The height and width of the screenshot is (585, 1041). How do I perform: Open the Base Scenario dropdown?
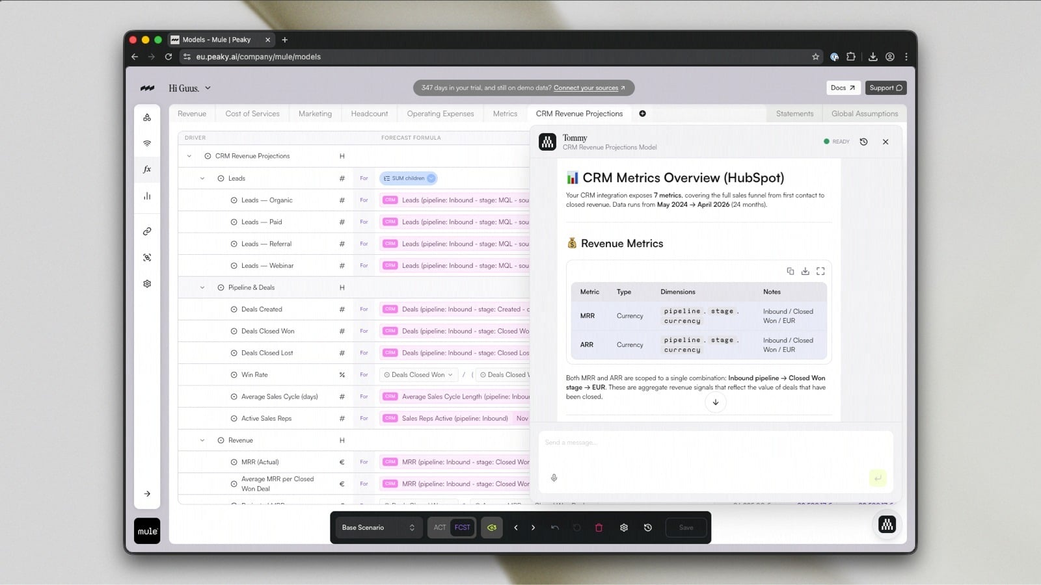[379, 528]
